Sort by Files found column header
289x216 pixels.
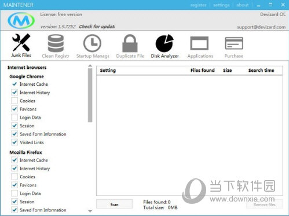[203, 71]
